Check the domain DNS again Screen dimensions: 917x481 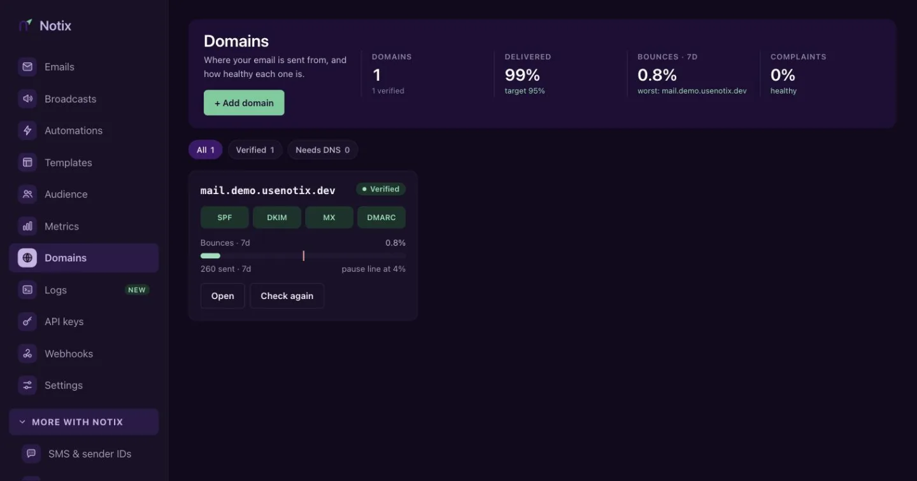pos(287,296)
